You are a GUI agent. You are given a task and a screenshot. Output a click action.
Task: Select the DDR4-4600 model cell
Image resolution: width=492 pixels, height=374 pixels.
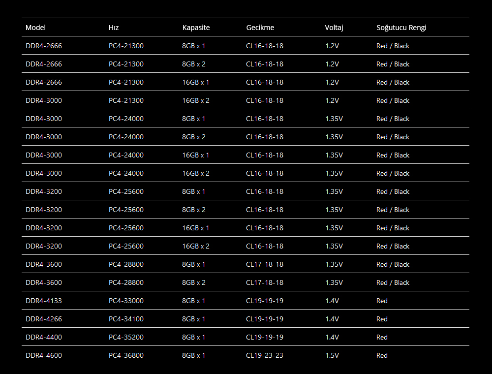[44, 355]
